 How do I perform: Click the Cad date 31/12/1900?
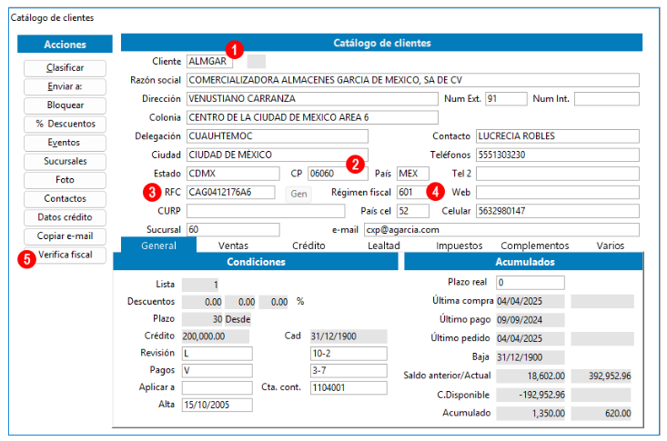tap(349, 336)
